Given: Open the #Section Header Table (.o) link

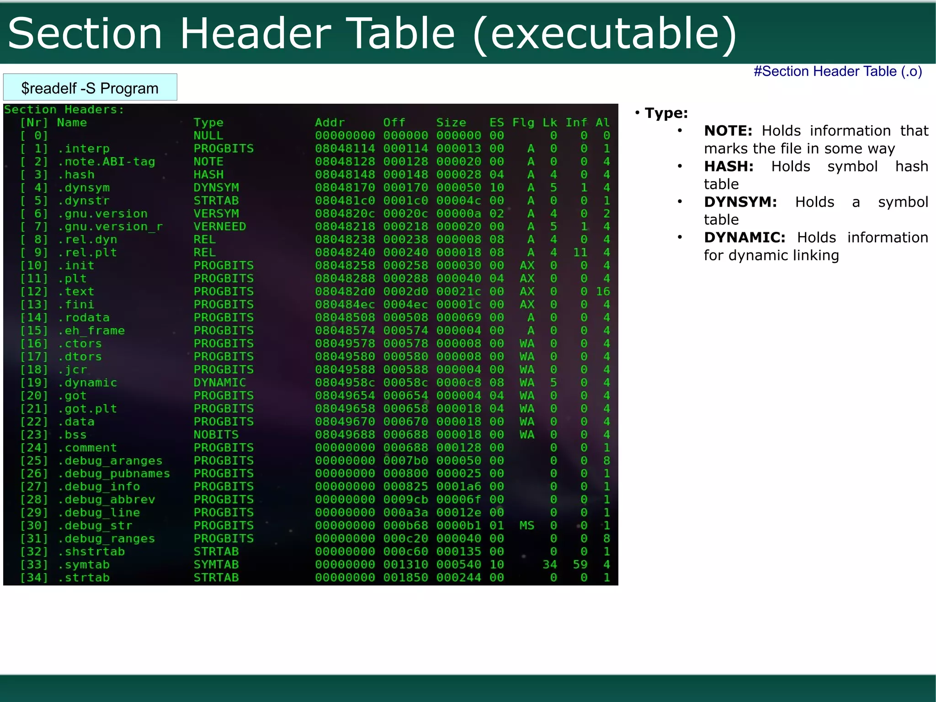Looking at the screenshot, I should click(x=838, y=72).
